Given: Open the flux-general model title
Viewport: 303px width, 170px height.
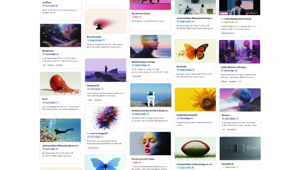Looking at the screenshot, I should click(x=48, y=51).
